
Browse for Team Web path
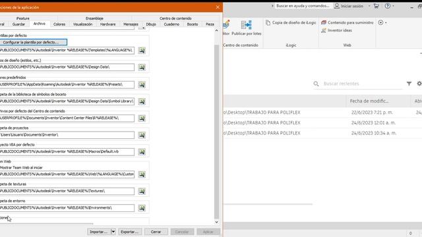[142, 174]
